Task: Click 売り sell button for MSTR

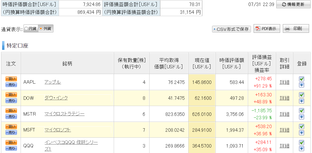Action: click(11, 117)
